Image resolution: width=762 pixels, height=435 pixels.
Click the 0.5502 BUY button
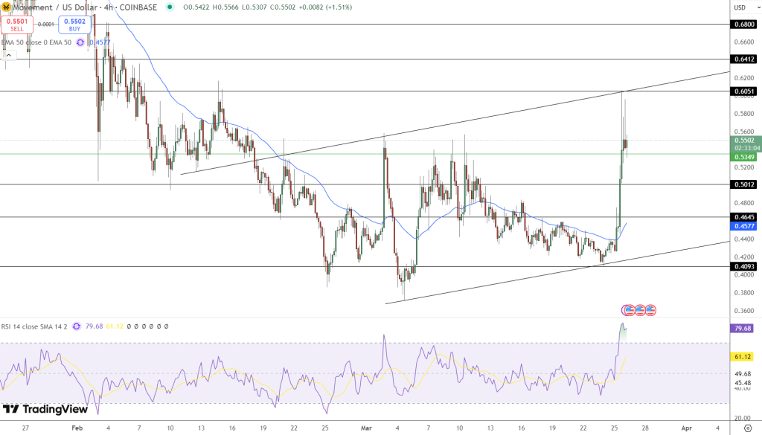click(x=74, y=24)
